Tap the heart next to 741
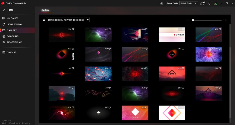 click(x=110, y=88)
